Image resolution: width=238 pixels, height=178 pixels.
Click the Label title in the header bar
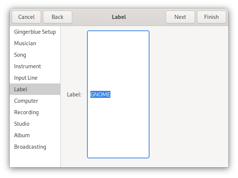(x=119, y=17)
